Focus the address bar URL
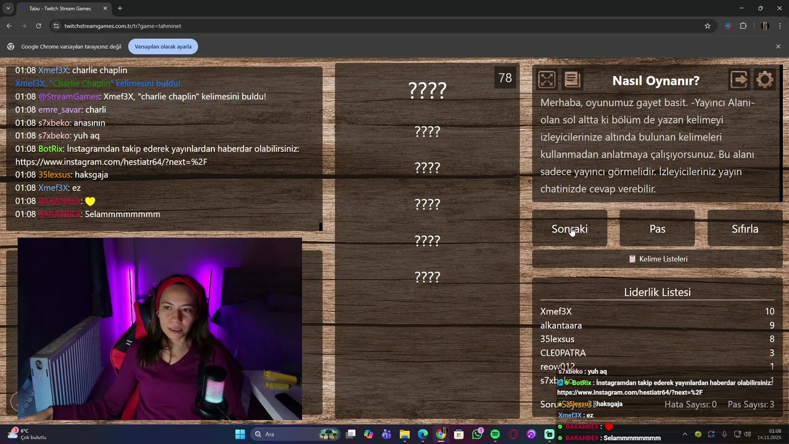This screenshot has width=789, height=444. [x=123, y=26]
